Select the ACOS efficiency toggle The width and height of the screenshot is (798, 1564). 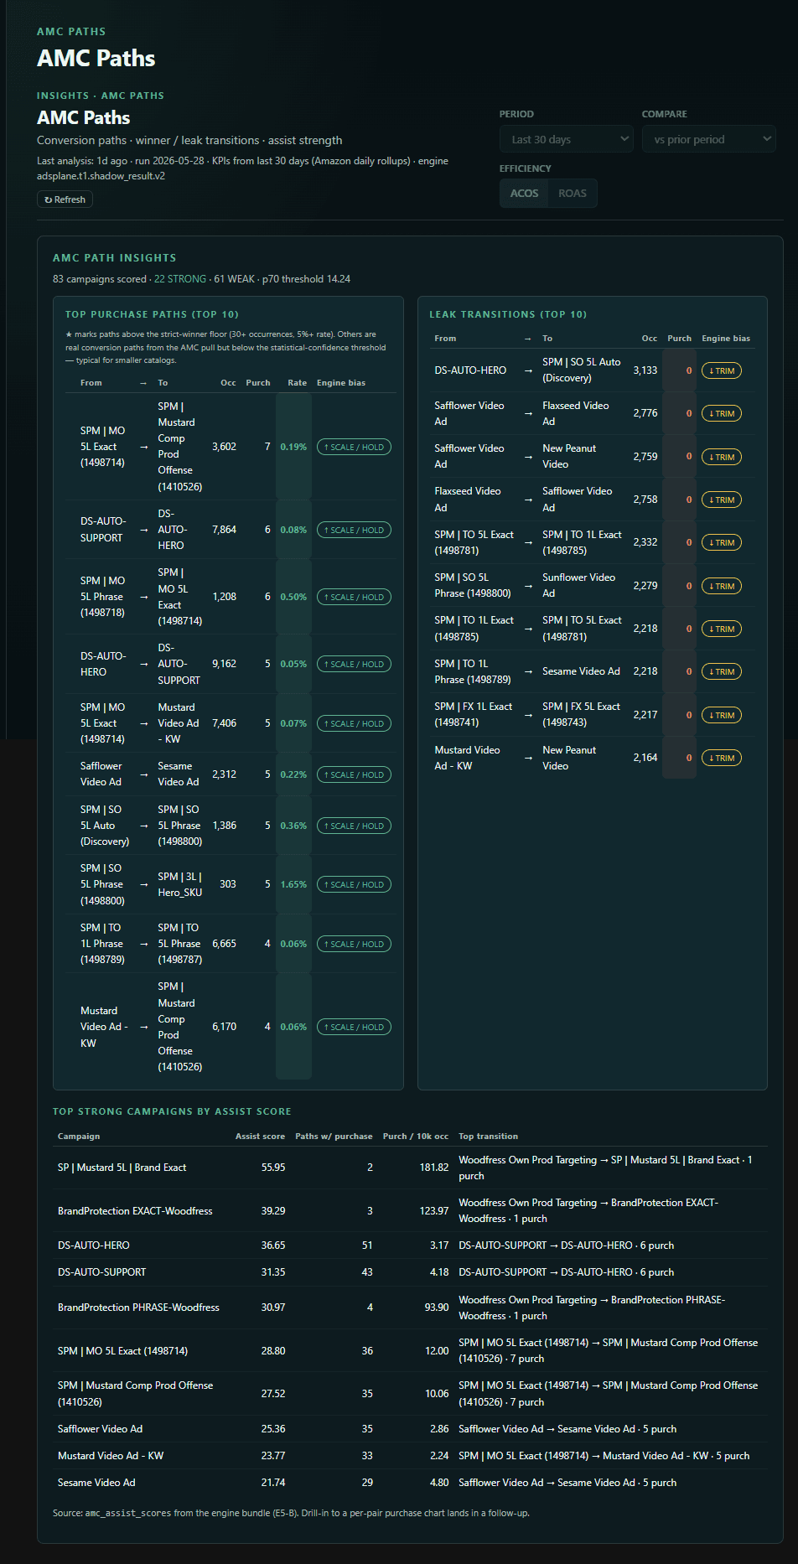coord(524,193)
